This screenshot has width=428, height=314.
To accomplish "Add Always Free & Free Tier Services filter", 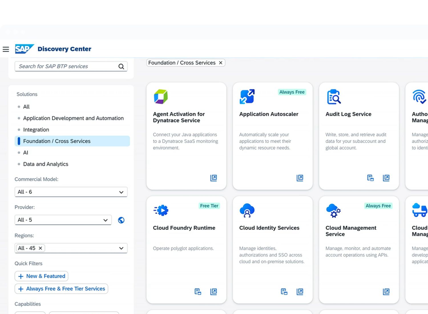I will 61,289.
